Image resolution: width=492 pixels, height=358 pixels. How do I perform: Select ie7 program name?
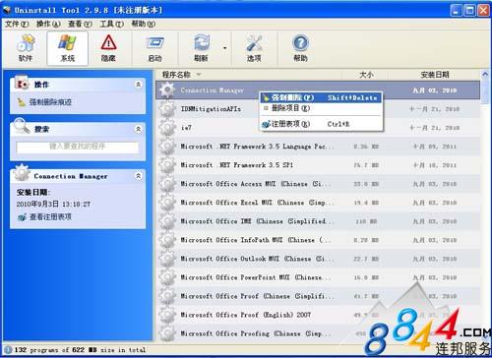coord(186,128)
